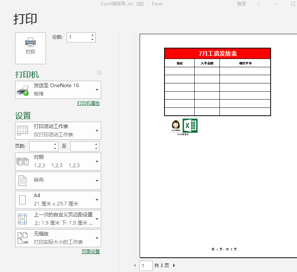Click the paper sheet icon beside A4

point(22,200)
